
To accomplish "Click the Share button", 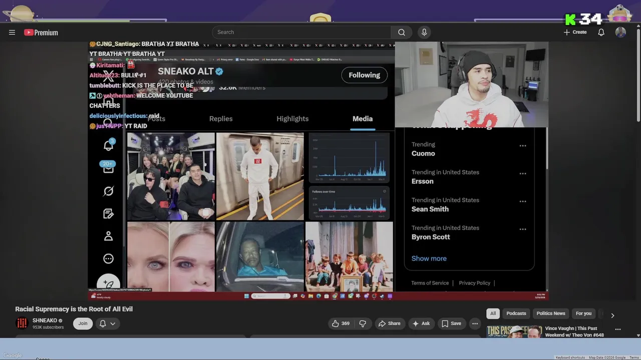I will tap(389, 323).
